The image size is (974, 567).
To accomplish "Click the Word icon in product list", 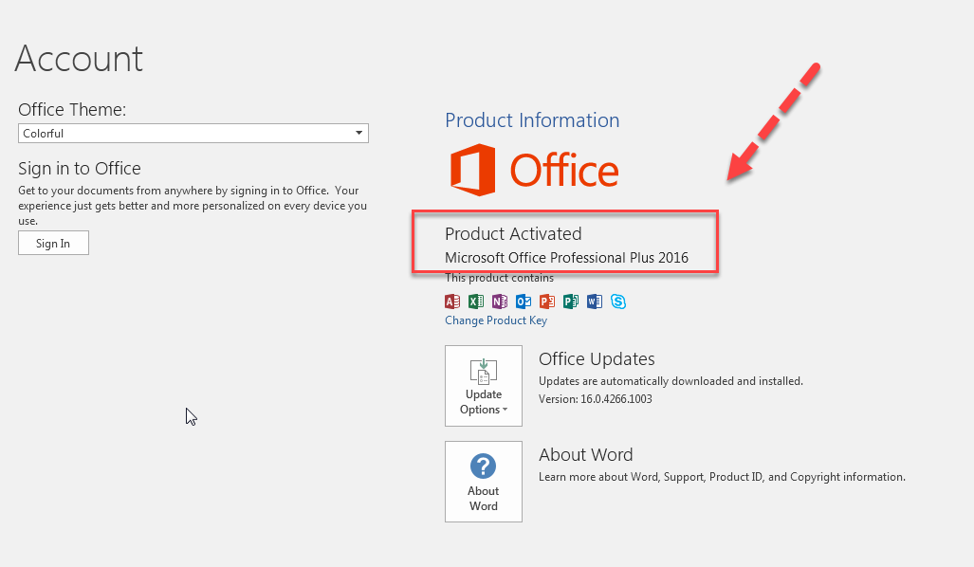I will (x=595, y=302).
